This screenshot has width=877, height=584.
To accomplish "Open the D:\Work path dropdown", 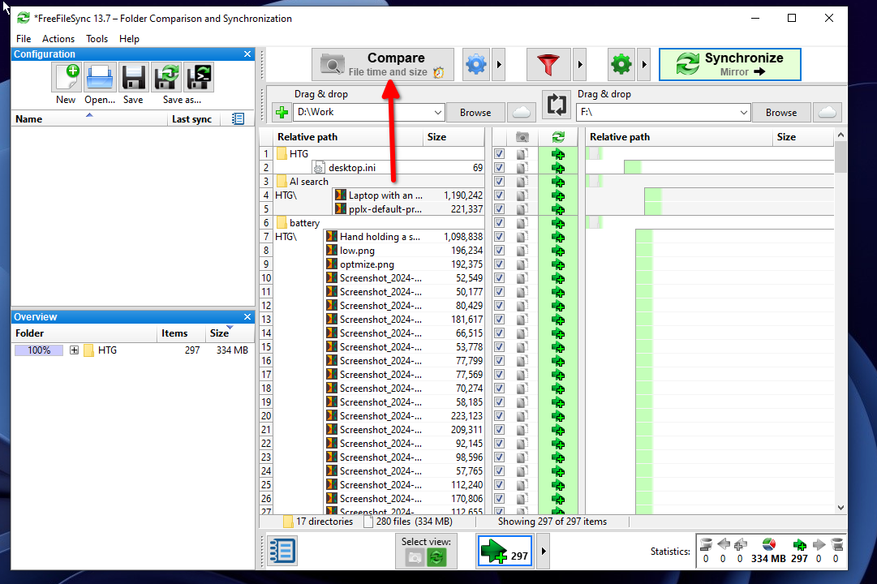I will 438,113.
